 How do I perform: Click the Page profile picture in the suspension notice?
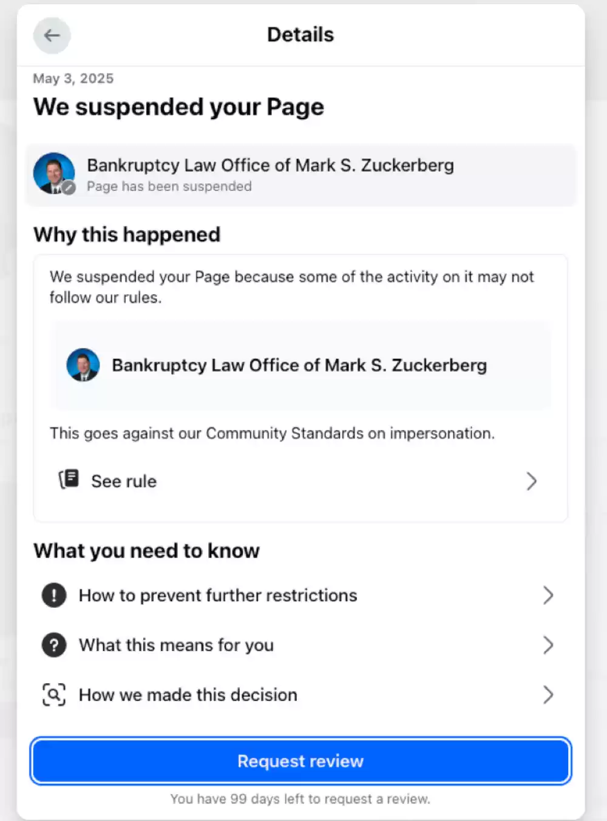(53, 173)
